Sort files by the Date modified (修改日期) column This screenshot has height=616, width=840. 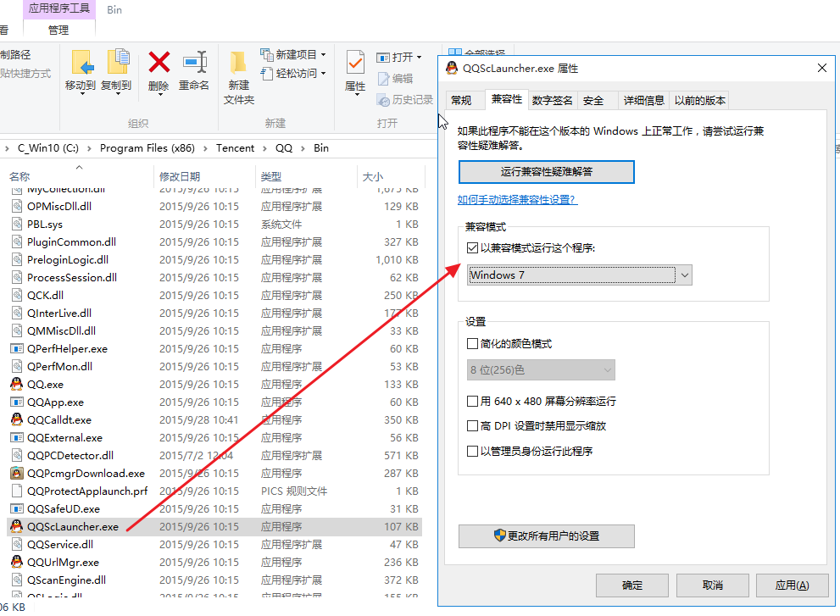click(x=180, y=177)
